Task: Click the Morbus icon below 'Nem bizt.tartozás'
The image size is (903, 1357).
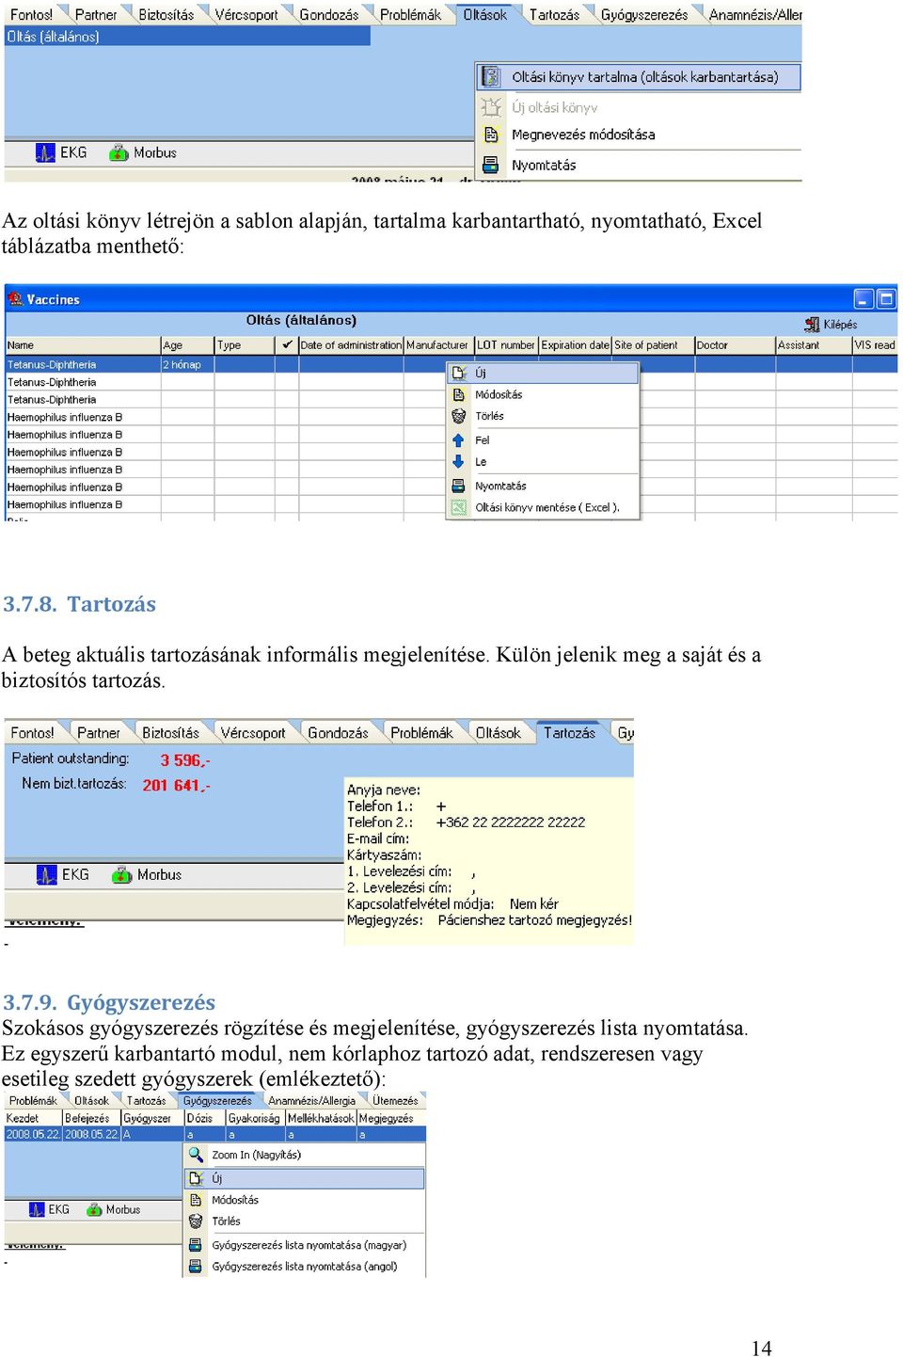Action: coord(122,874)
